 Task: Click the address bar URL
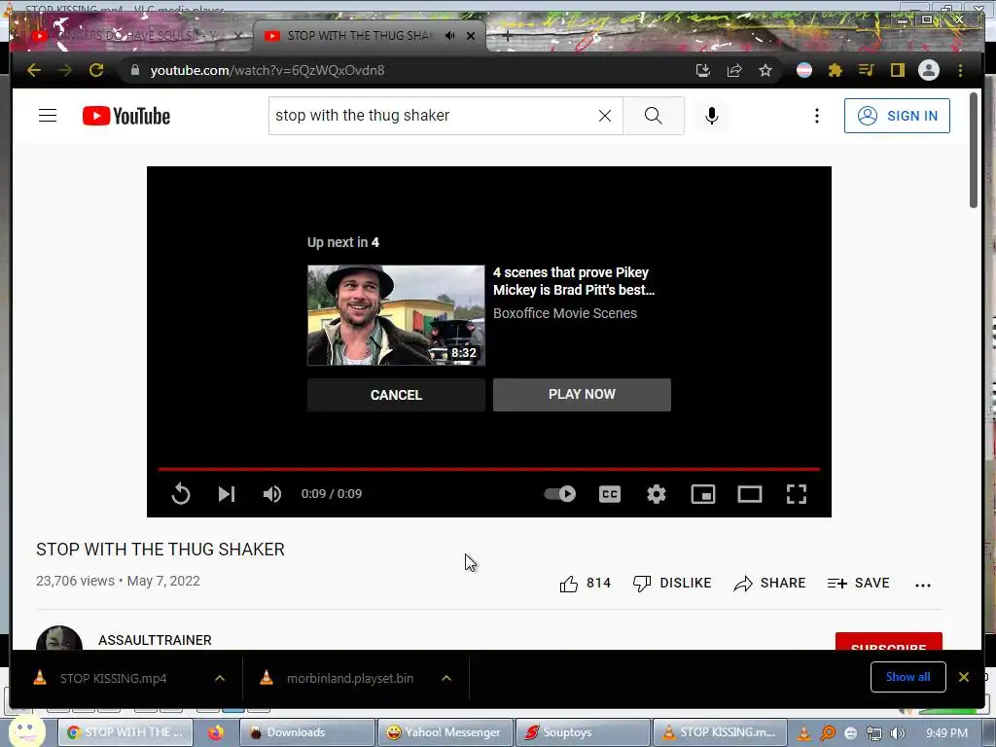click(x=267, y=70)
